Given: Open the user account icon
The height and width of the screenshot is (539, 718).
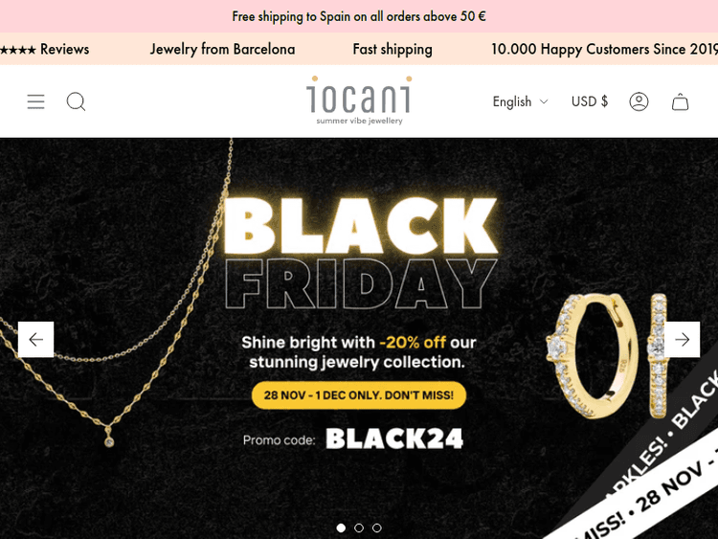Looking at the screenshot, I should (x=639, y=101).
